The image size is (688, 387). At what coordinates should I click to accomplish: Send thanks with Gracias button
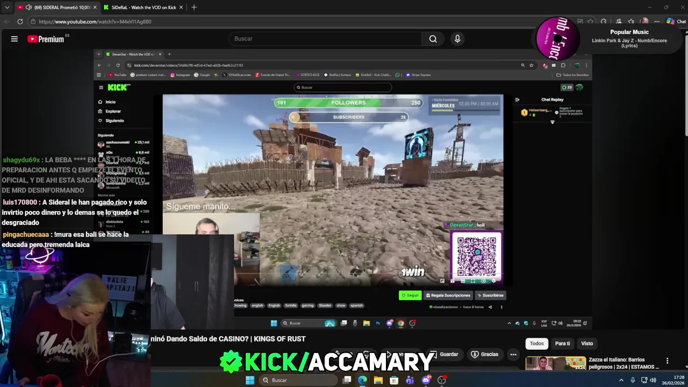(484, 354)
